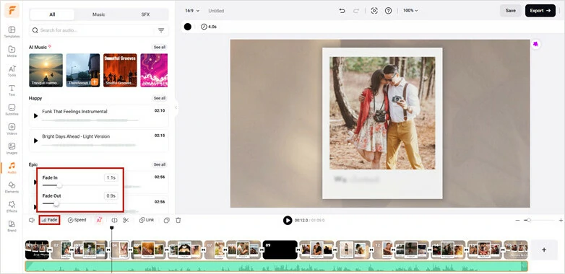Select scene 04 in the timeline
The width and height of the screenshot is (565, 274).
tap(119, 250)
